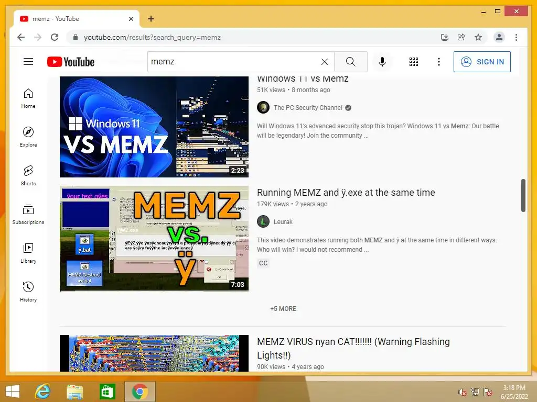Launch Internet Explorer from the taskbar
The image size is (537, 402).
coord(43,392)
